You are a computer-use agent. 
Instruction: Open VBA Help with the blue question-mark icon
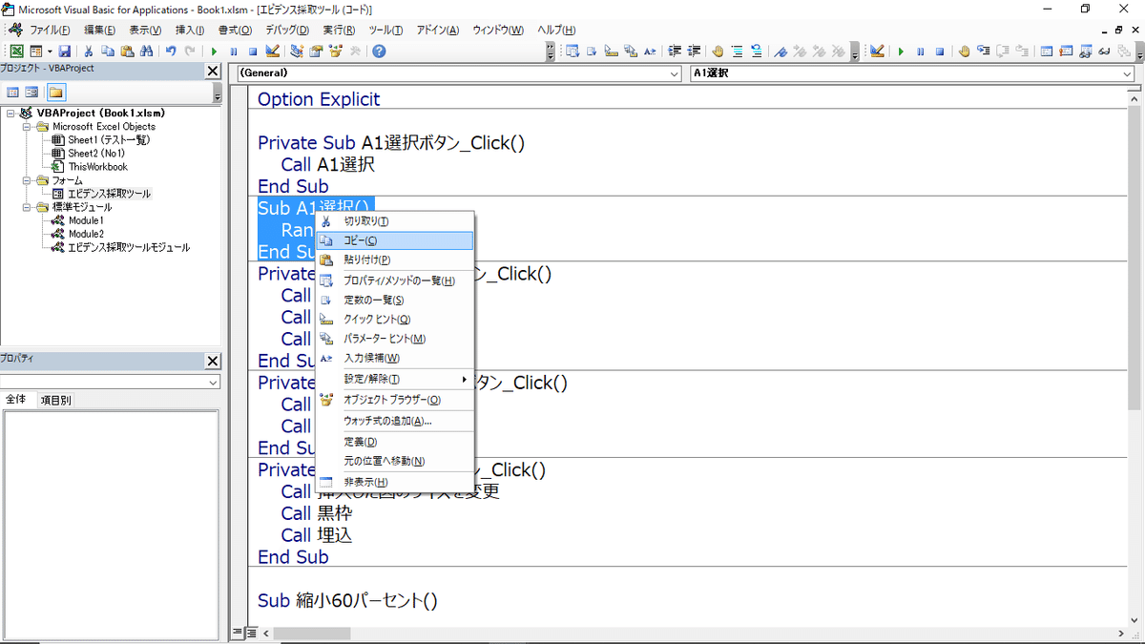379,51
